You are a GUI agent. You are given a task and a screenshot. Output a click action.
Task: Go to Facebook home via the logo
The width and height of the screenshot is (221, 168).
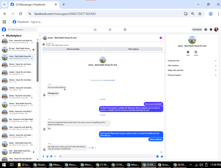(4, 30)
